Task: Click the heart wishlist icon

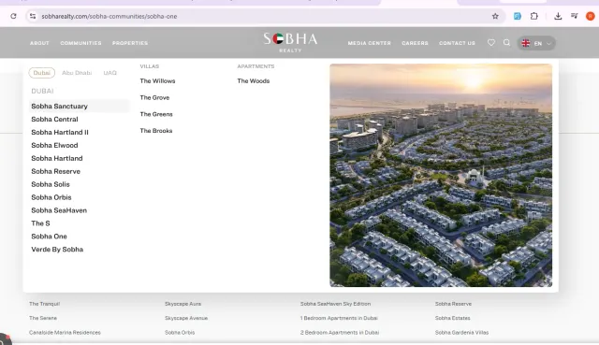Action: (x=491, y=43)
